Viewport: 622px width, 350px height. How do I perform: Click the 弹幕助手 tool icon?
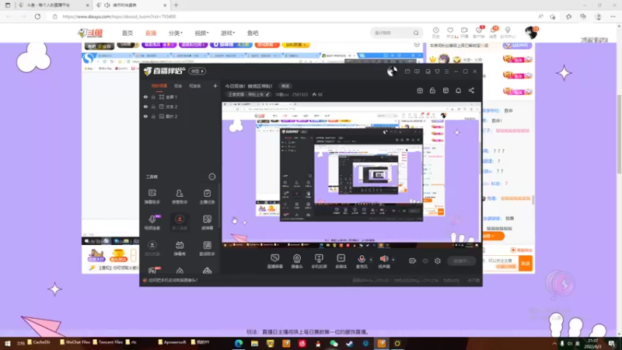pos(152,193)
